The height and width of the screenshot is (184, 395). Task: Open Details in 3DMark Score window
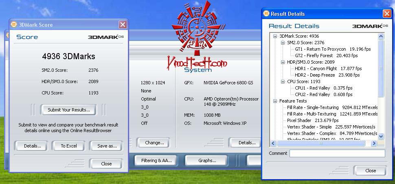tap(31, 146)
